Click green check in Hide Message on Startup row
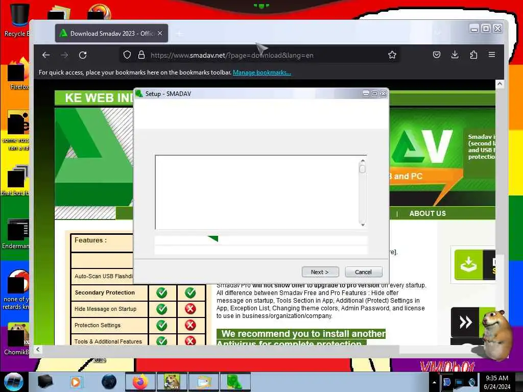This screenshot has width=523, height=392. (162, 309)
